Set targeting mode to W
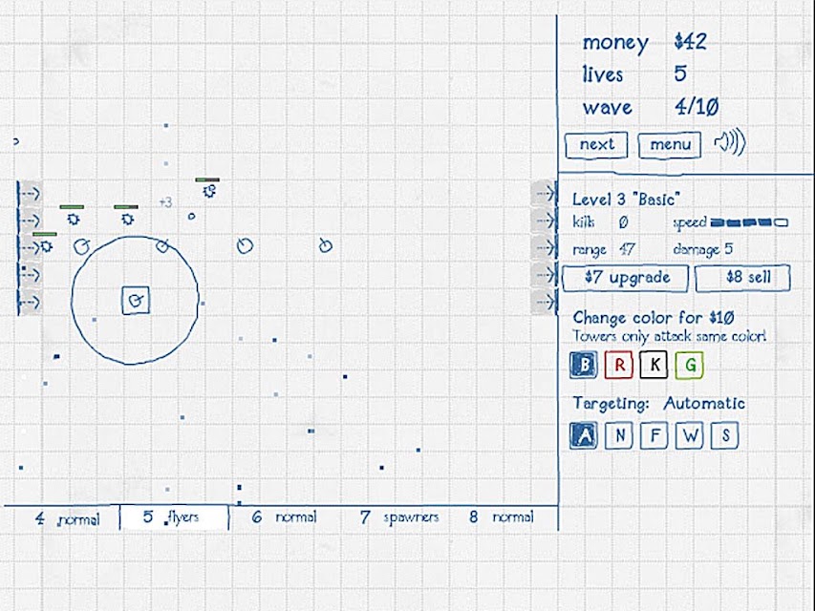 coord(690,435)
